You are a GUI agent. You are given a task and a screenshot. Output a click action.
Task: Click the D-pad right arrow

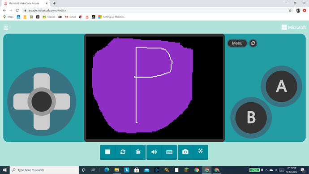(x=63, y=102)
